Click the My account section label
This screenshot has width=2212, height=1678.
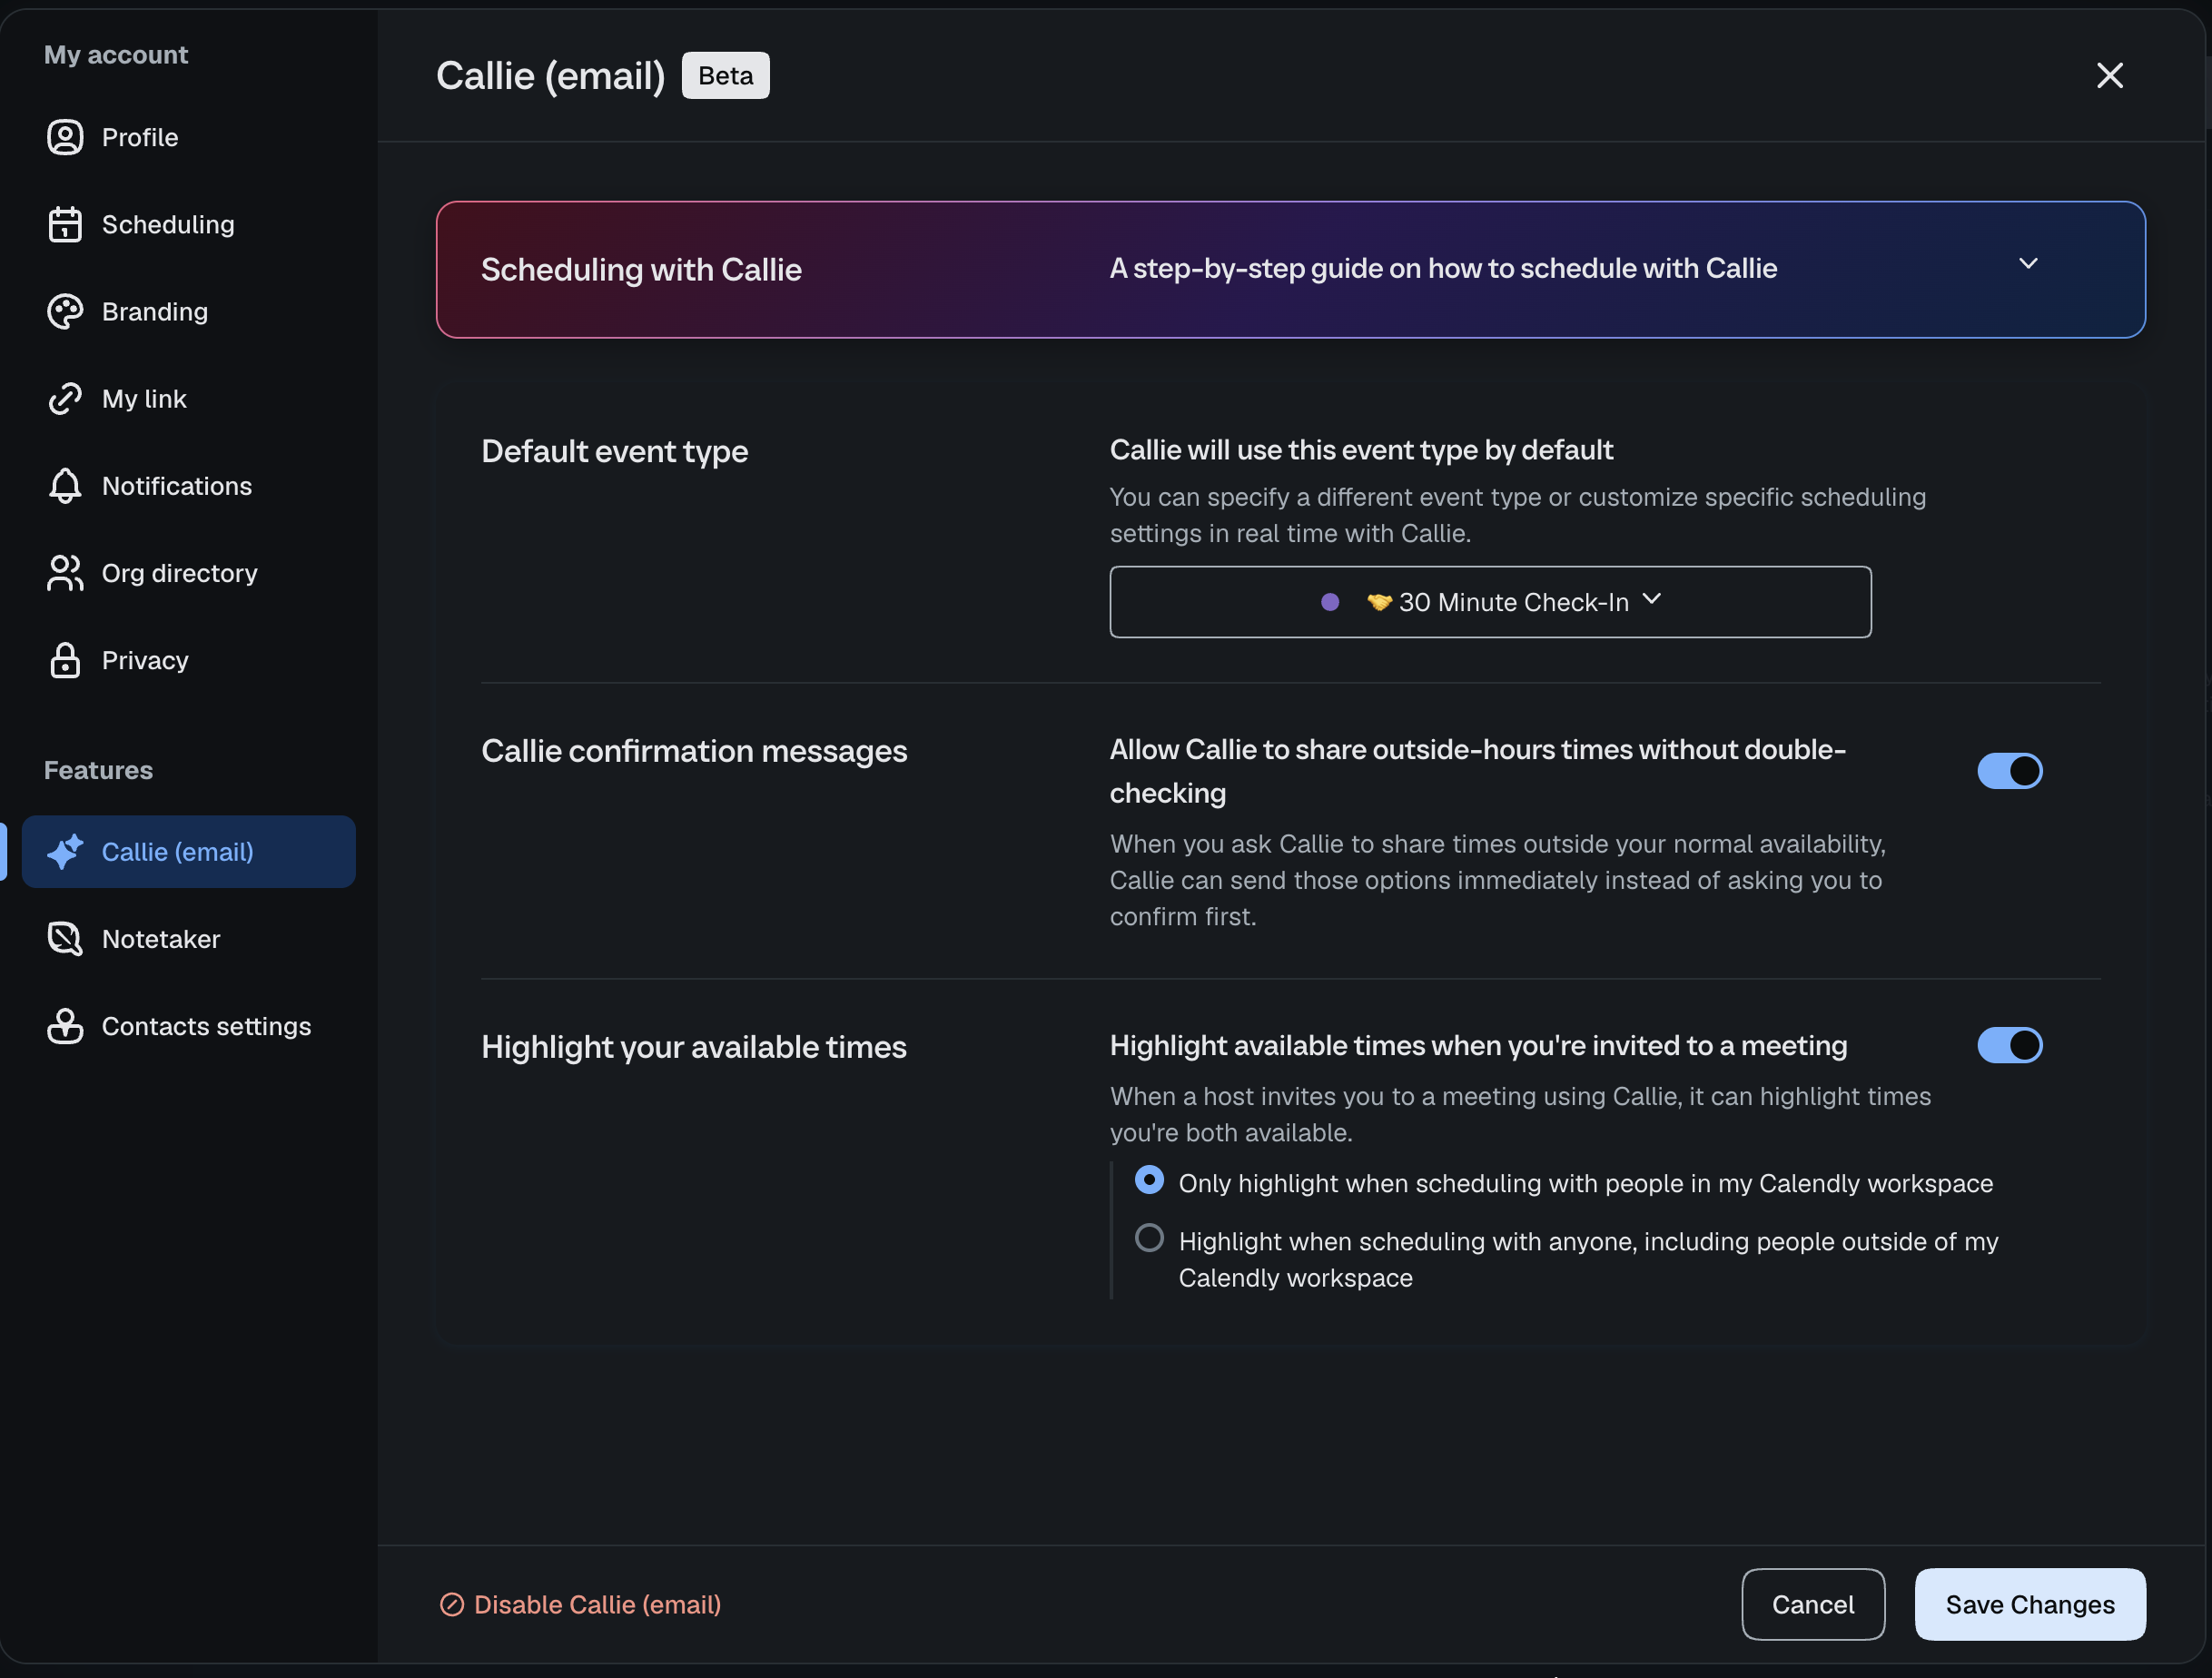[x=116, y=55]
